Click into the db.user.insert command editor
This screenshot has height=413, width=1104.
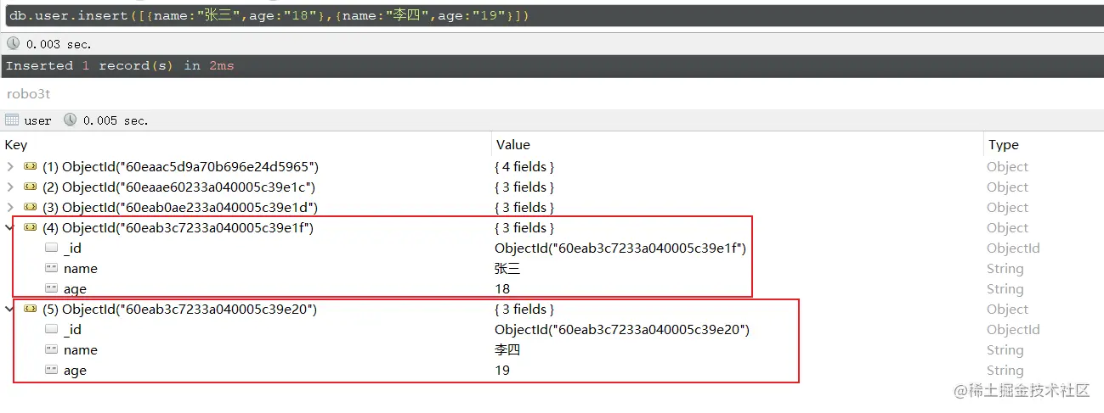click(552, 15)
